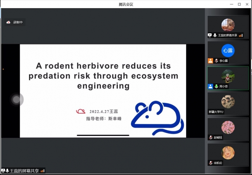Click the red cloud recording icon
The height and width of the screenshot is (175, 252).
[9, 22]
